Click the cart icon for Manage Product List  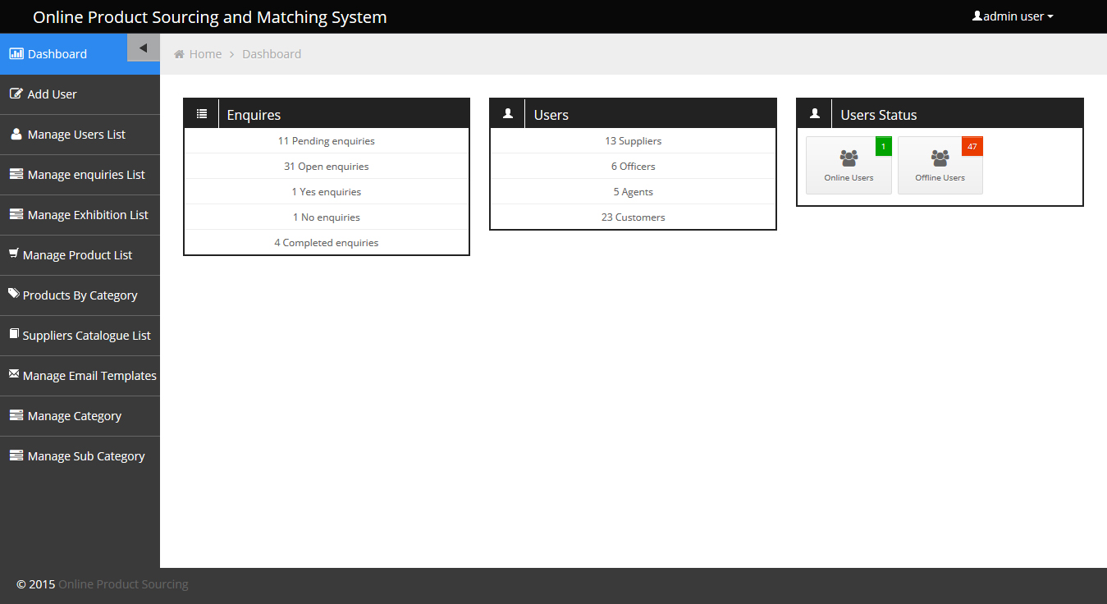tap(13, 254)
